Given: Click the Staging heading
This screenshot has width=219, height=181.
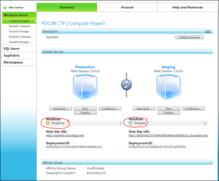Looking at the screenshot, I should pos(169,67).
